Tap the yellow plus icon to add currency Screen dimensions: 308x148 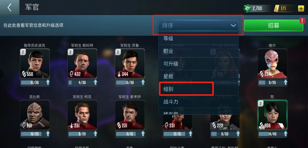pyautogui.click(x=301, y=9)
